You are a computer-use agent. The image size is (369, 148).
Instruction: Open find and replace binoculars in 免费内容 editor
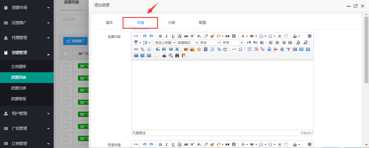tap(177, 55)
